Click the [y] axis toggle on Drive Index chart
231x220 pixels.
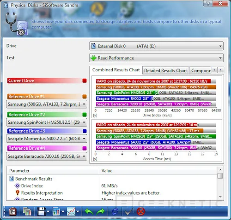pos(95,116)
